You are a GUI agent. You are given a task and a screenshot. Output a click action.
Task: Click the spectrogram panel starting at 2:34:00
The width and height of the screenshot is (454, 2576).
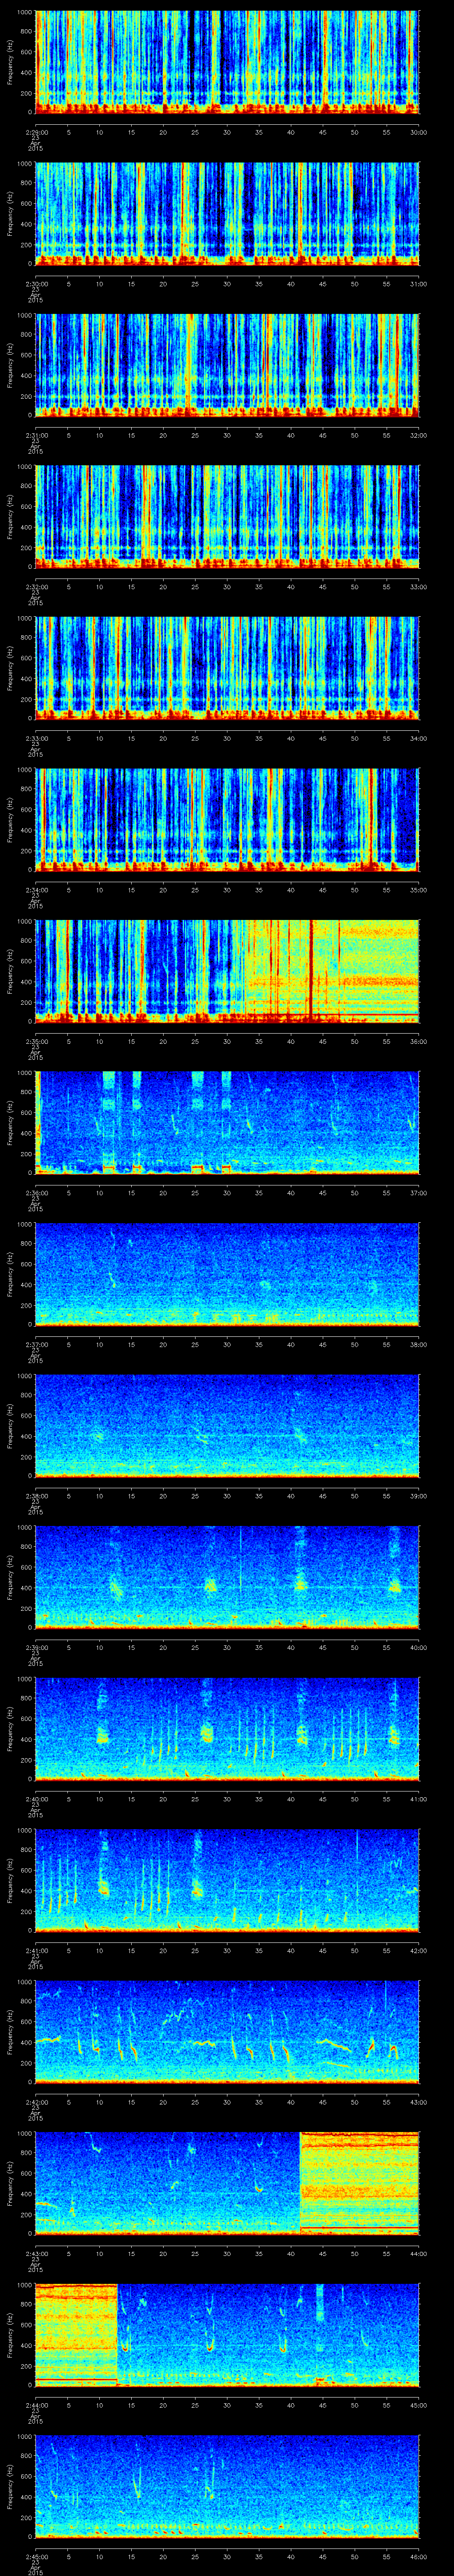(x=227, y=820)
